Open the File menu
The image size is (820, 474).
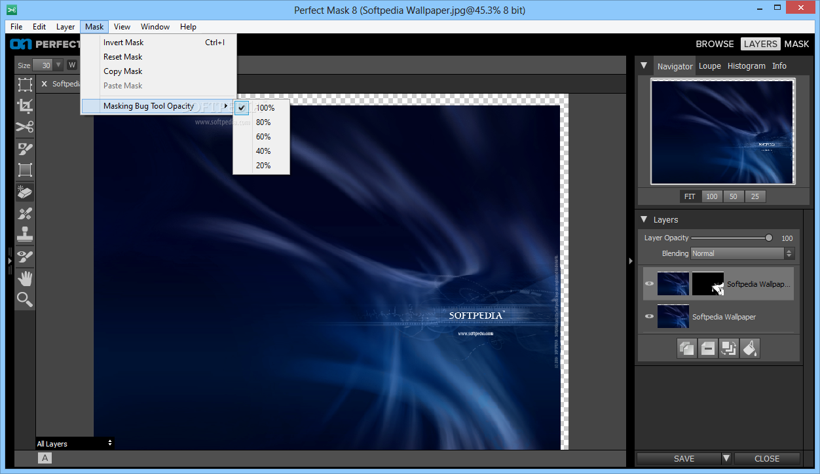pyautogui.click(x=16, y=27)
